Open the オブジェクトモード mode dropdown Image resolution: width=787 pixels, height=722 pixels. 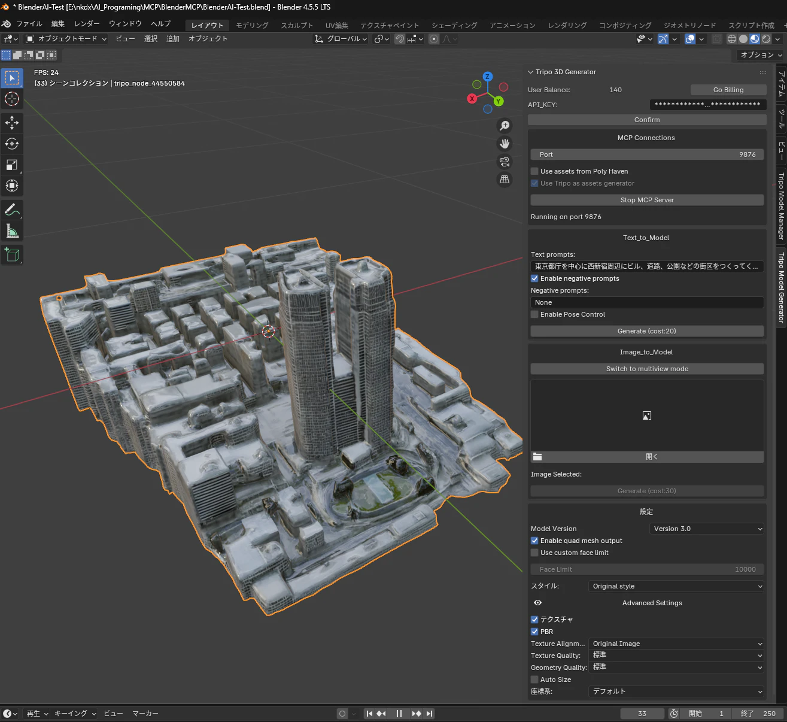[x=66, y=39]
